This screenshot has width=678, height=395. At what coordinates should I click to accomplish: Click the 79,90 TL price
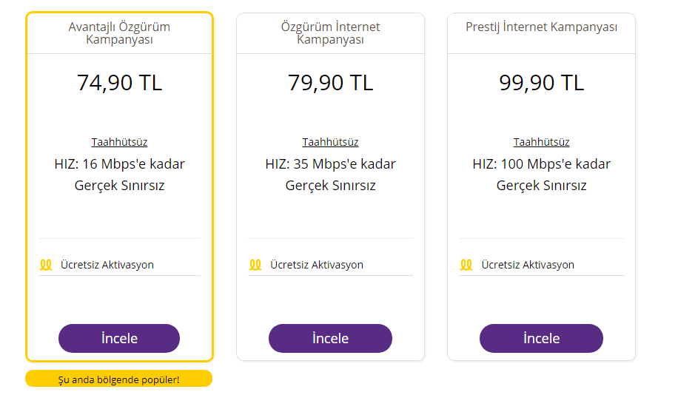click(330, 82)
